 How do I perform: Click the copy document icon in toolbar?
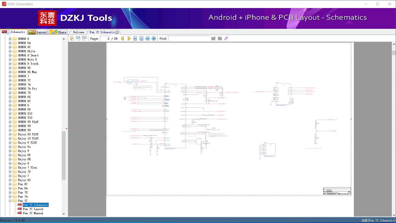coord(72,38)
